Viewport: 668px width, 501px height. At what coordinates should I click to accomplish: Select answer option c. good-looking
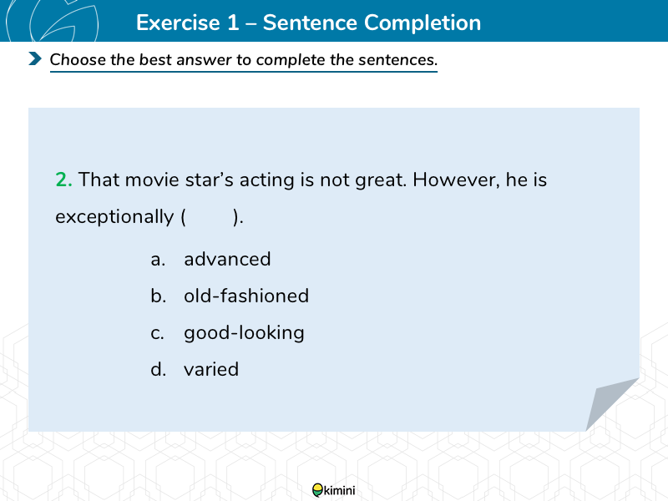[227, 332]
